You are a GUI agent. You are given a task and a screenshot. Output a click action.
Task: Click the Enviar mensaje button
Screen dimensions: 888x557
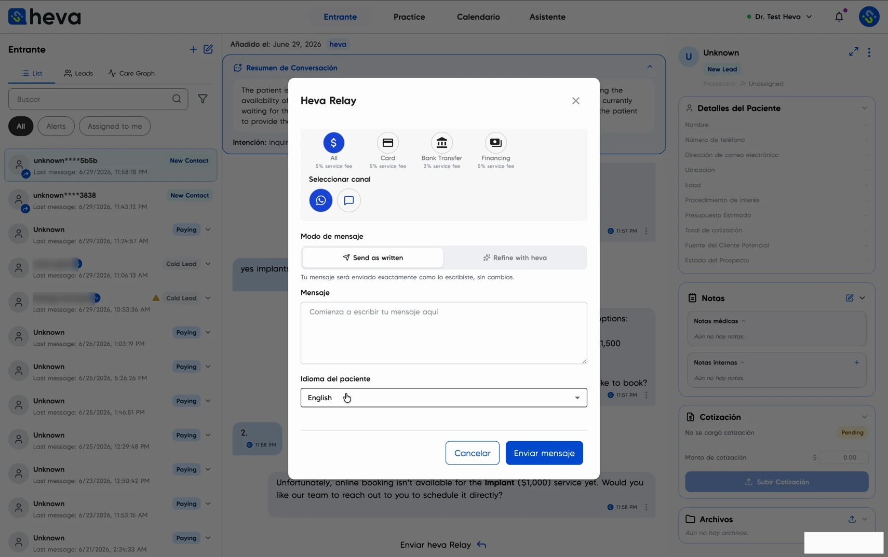(x=544, y=453)
